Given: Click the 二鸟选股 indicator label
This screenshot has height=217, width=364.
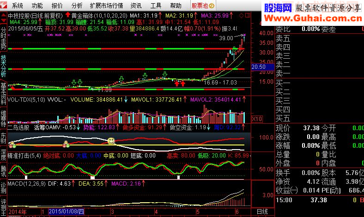Looking at the screenshot, I should pyautogui.click(x=18, y=127).
